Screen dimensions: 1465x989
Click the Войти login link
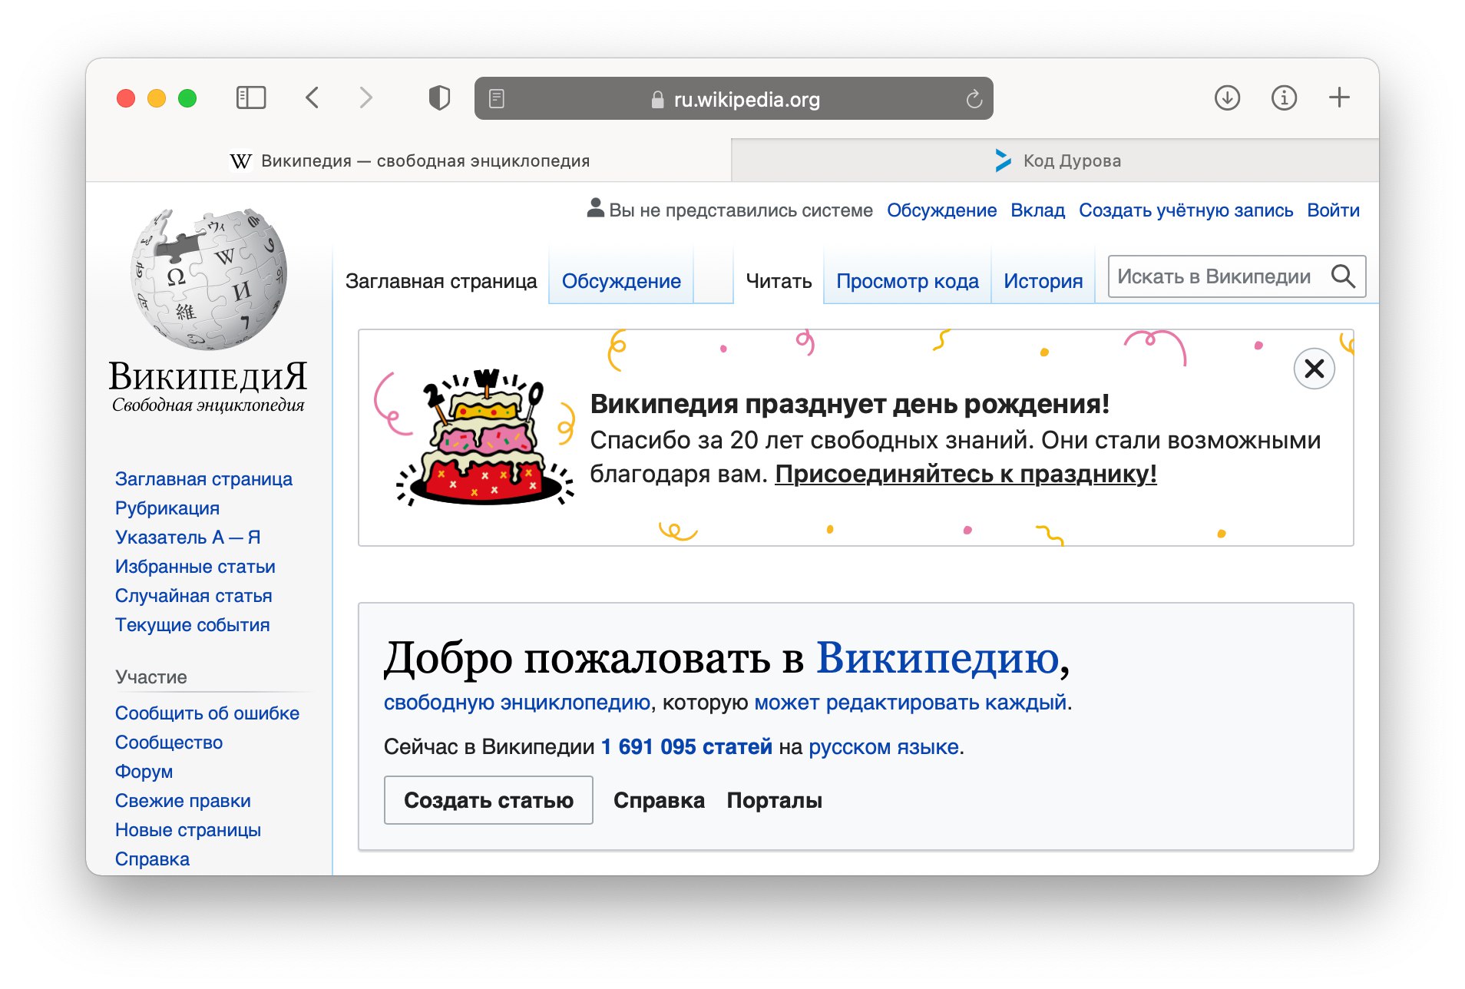tap(1333, 210)
